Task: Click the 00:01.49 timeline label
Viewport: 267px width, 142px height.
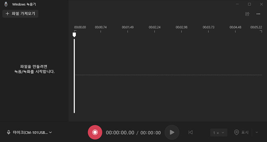Action: 128,27
